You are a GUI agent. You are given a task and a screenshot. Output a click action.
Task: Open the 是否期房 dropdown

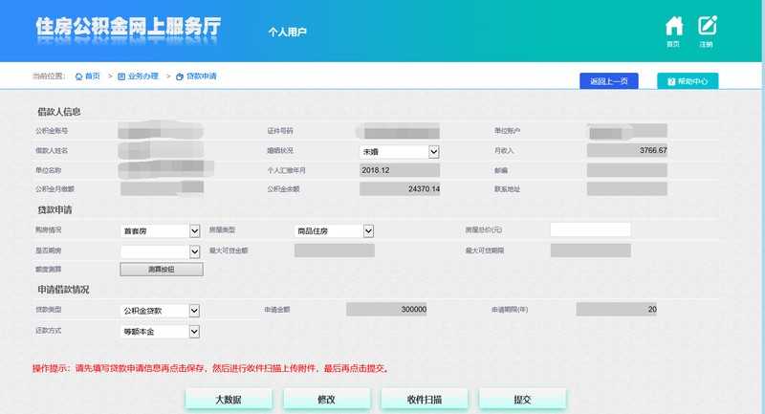[160, 251]
